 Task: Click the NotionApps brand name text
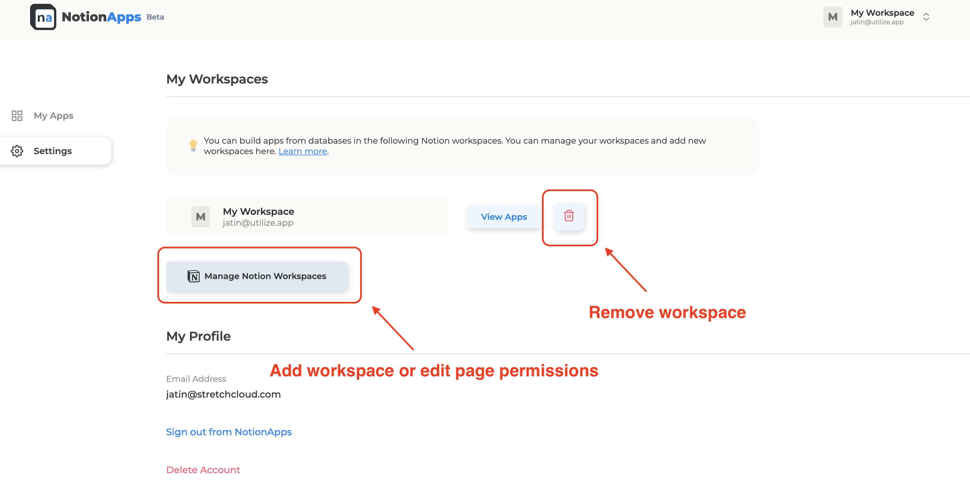pyautogui.click(x=101, y=17)
